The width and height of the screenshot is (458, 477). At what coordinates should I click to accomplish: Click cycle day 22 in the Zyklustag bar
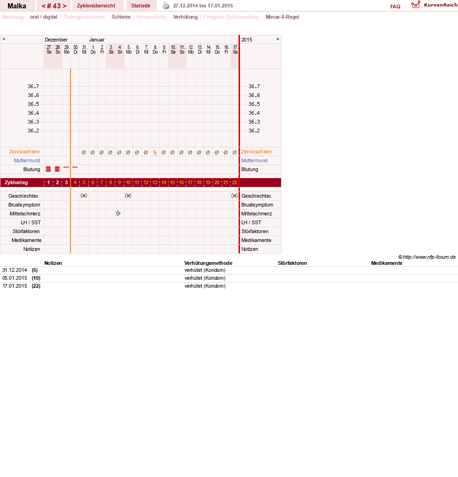point(234,182)
